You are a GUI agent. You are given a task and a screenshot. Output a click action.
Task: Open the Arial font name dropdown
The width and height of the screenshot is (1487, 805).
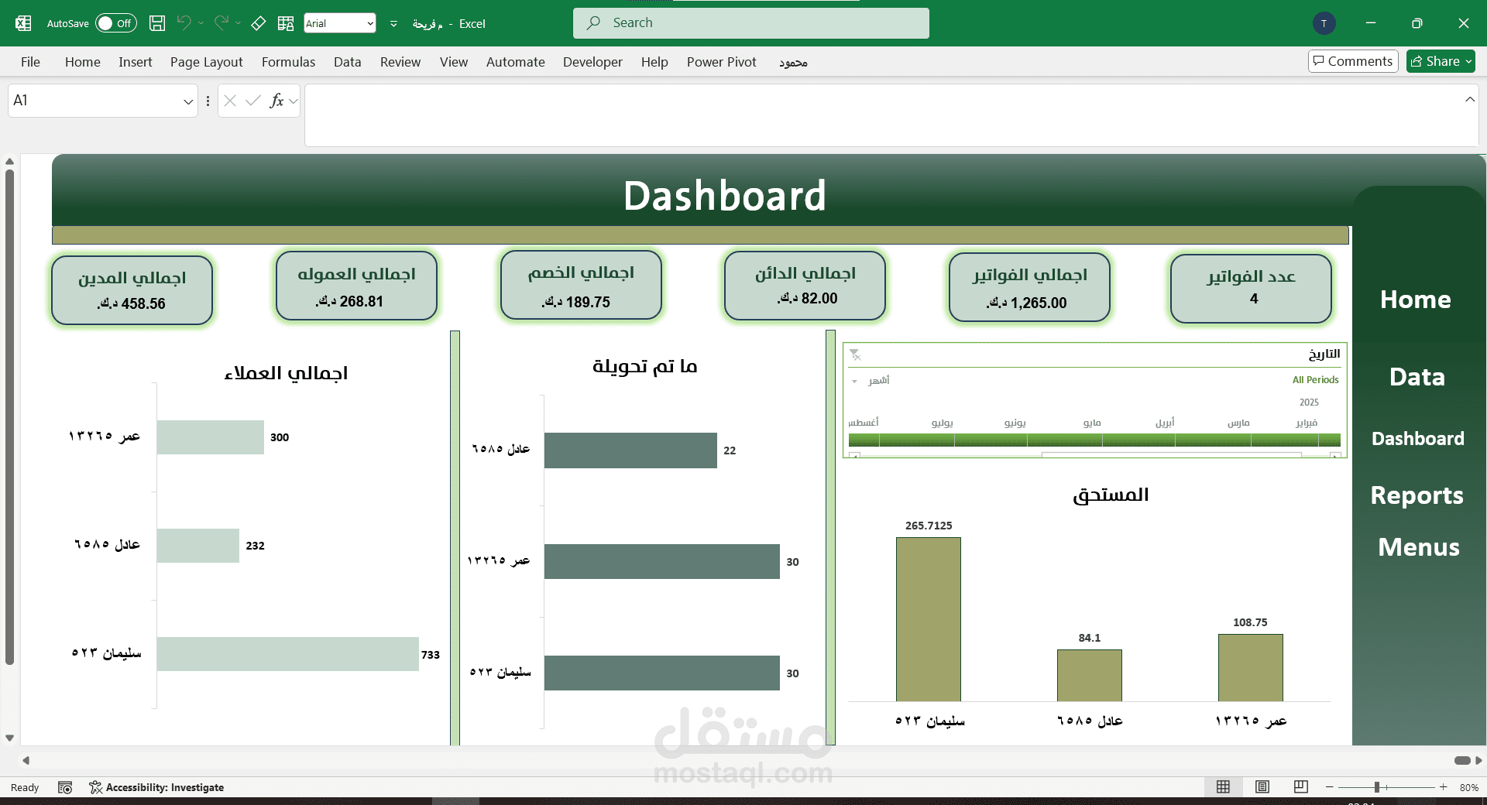370,23
